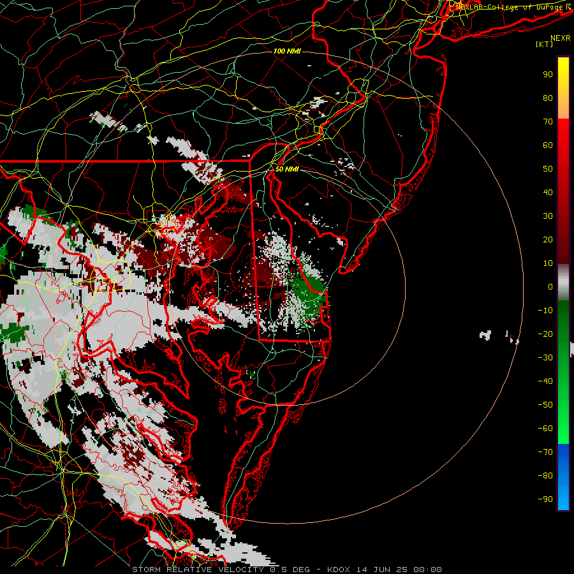Click the -60 knot scale label
Viewport: 574px width, 574px height.
click(545, 429)
